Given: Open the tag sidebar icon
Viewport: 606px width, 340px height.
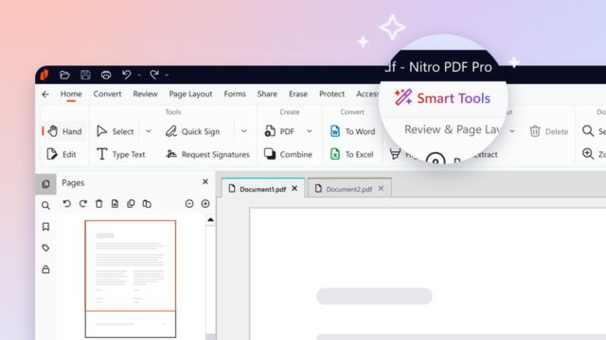Looking at the screenshot, I should 45,247.
